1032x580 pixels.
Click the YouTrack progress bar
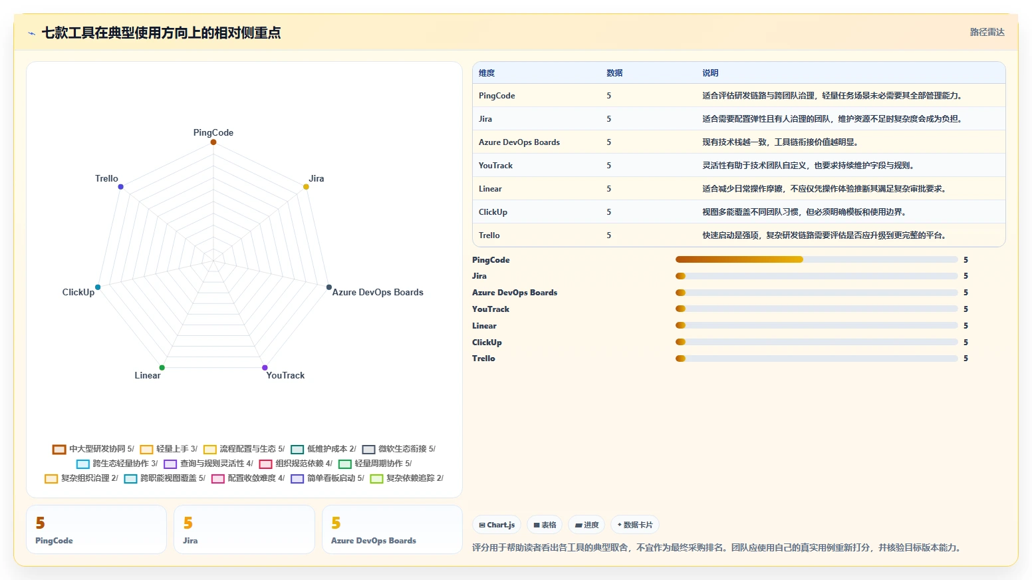point(817,309)
